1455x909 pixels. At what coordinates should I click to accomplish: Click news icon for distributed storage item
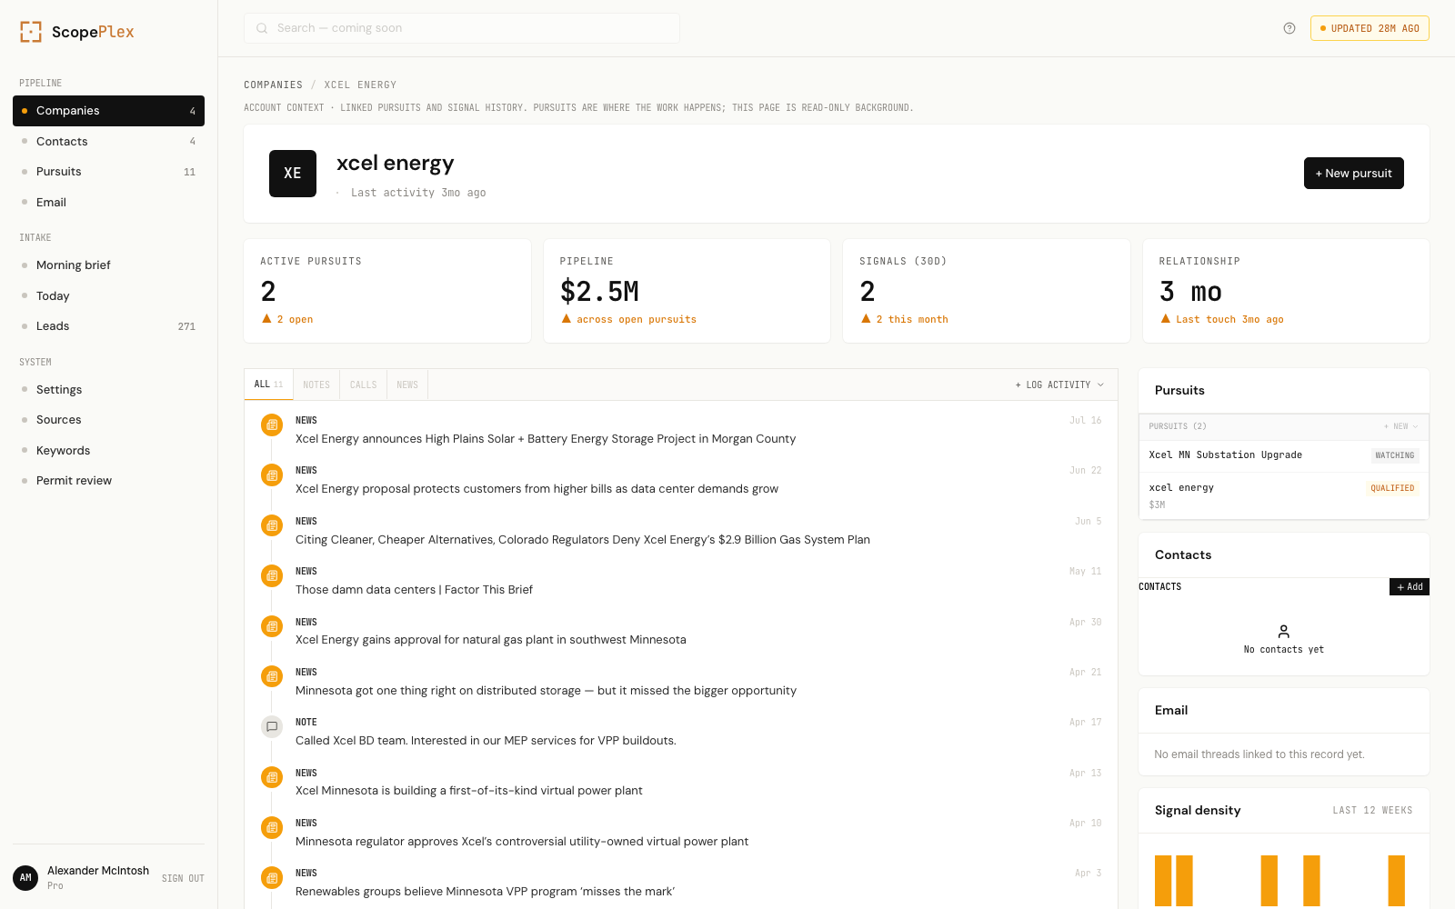click(x=272, y=676)
